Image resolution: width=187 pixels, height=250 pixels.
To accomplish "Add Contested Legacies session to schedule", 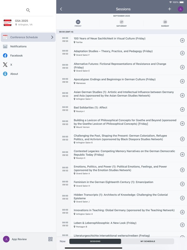I will 182,154.
